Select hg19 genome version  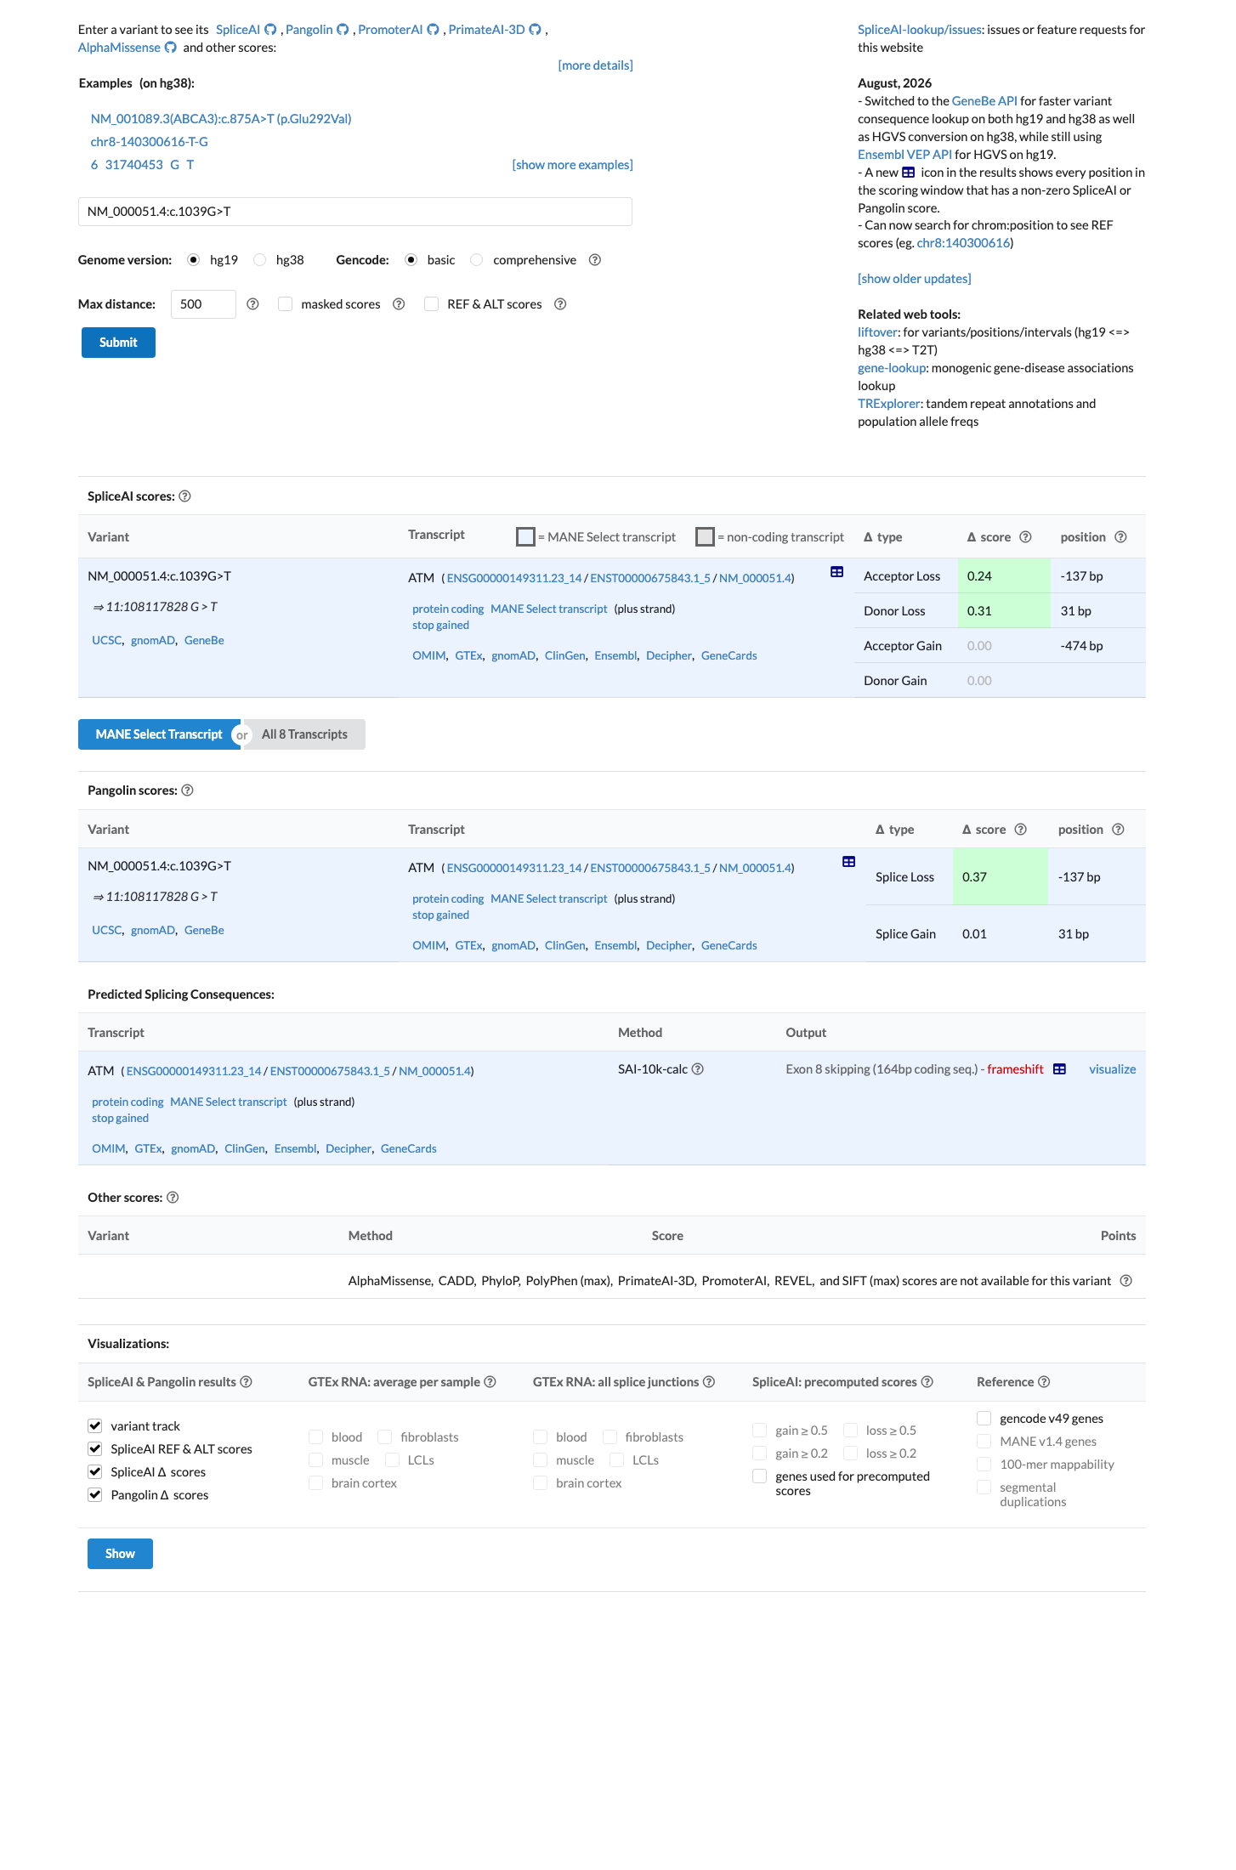[194, 260]
